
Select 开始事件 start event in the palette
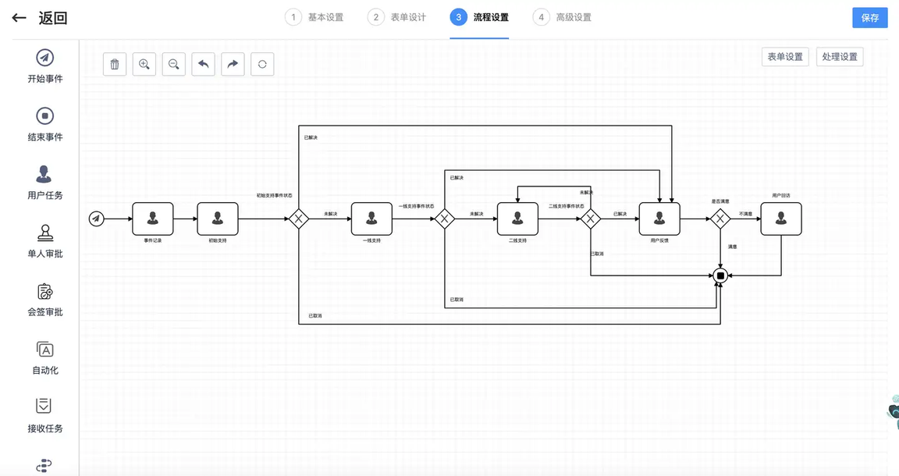coord(45,66)
